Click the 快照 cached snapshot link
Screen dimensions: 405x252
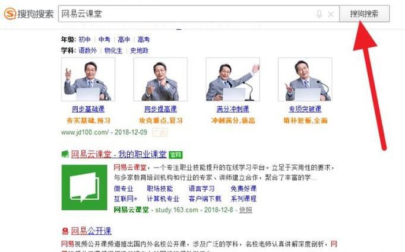[x=245, y=210]
